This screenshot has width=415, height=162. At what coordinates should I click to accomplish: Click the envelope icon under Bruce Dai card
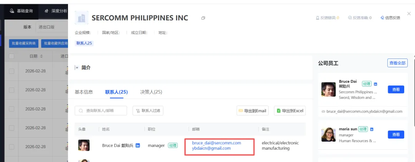point(323,112)
